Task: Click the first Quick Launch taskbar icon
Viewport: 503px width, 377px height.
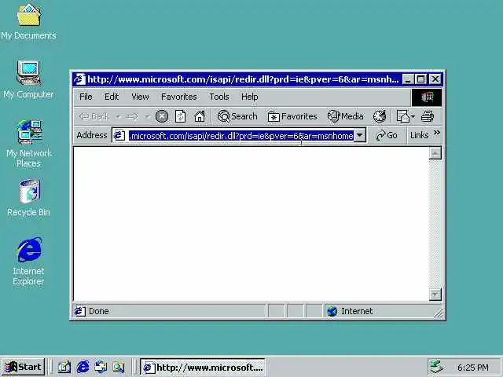Action: 64,367
